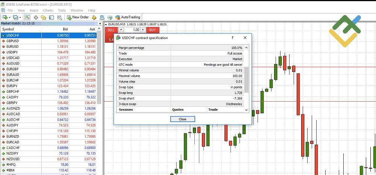
Task: Open the Insert menu
Action: (x=34, y=10)
